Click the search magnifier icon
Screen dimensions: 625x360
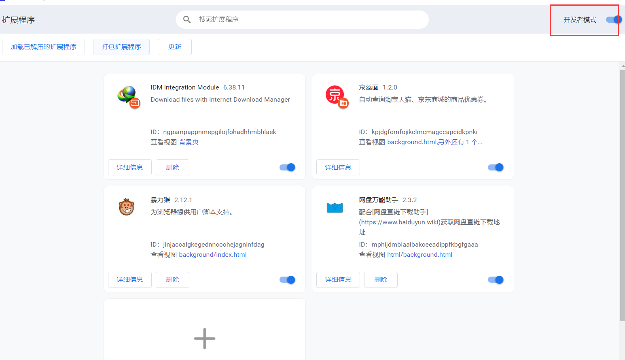click(x=187, y=19)
